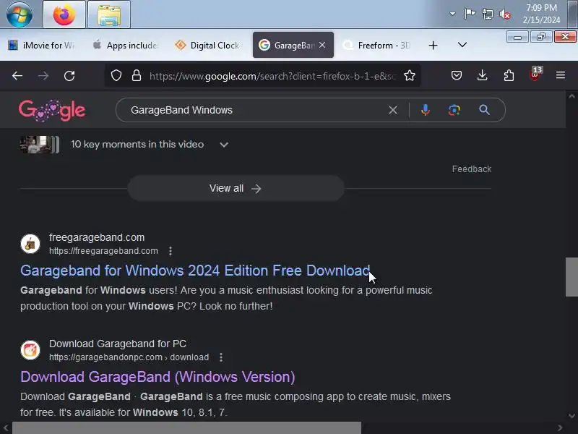Click garagebandonpc.com › download URL text
This screenshot has height=434, width=578.
click(x=129, y=357)
